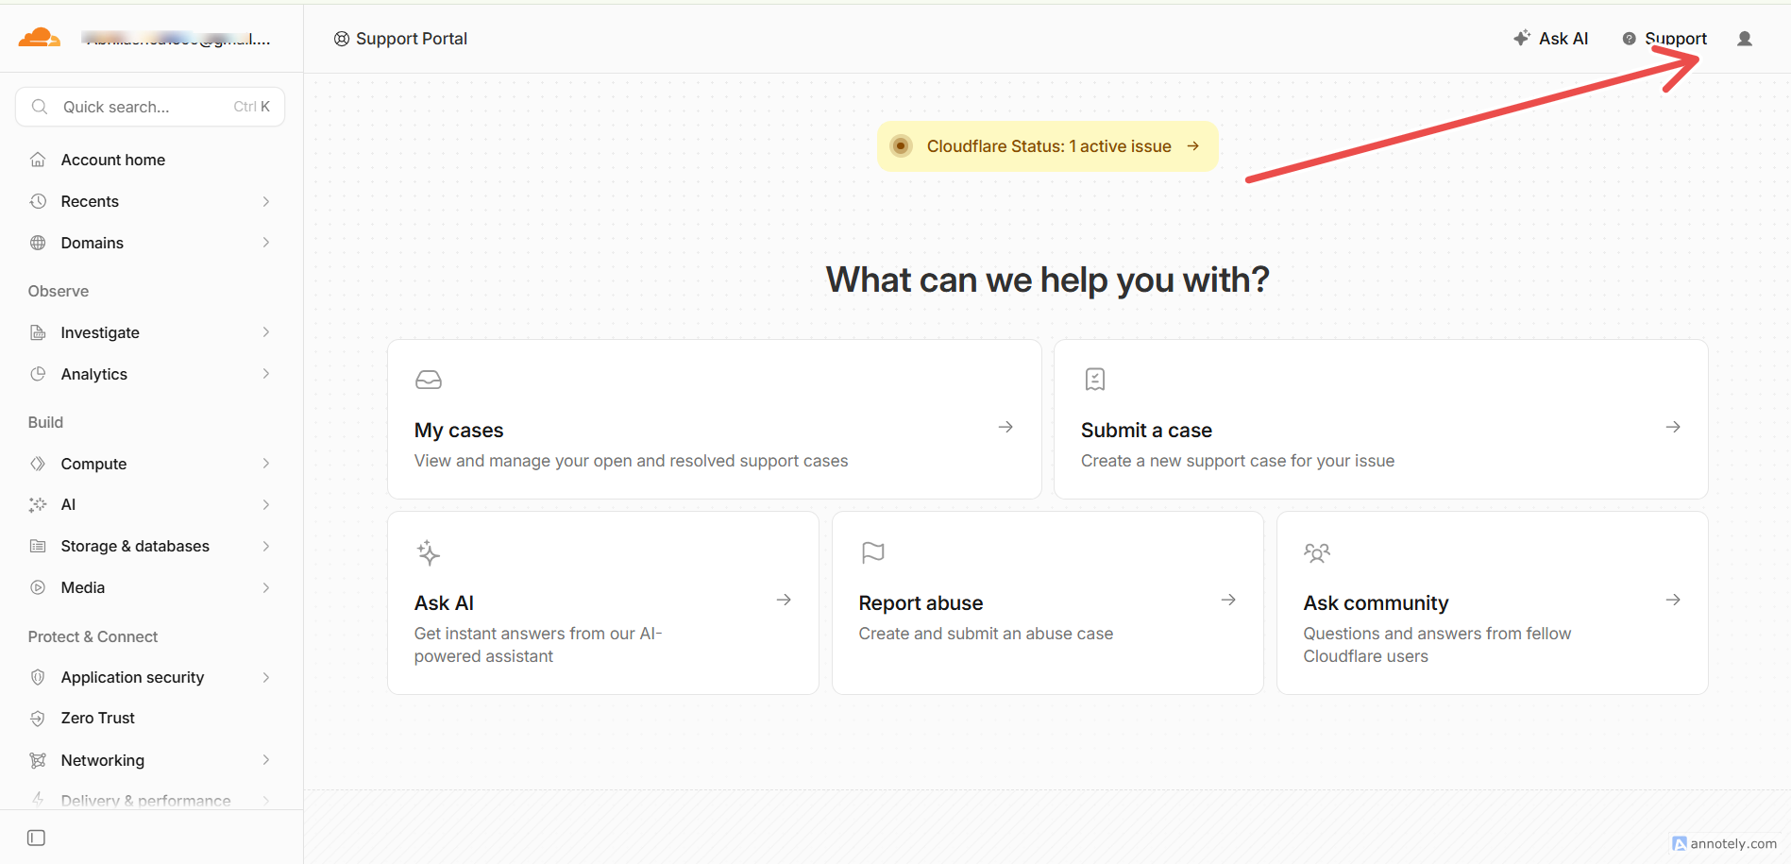
Task: Click the Application security shield icon
Action: pos(38,677)
